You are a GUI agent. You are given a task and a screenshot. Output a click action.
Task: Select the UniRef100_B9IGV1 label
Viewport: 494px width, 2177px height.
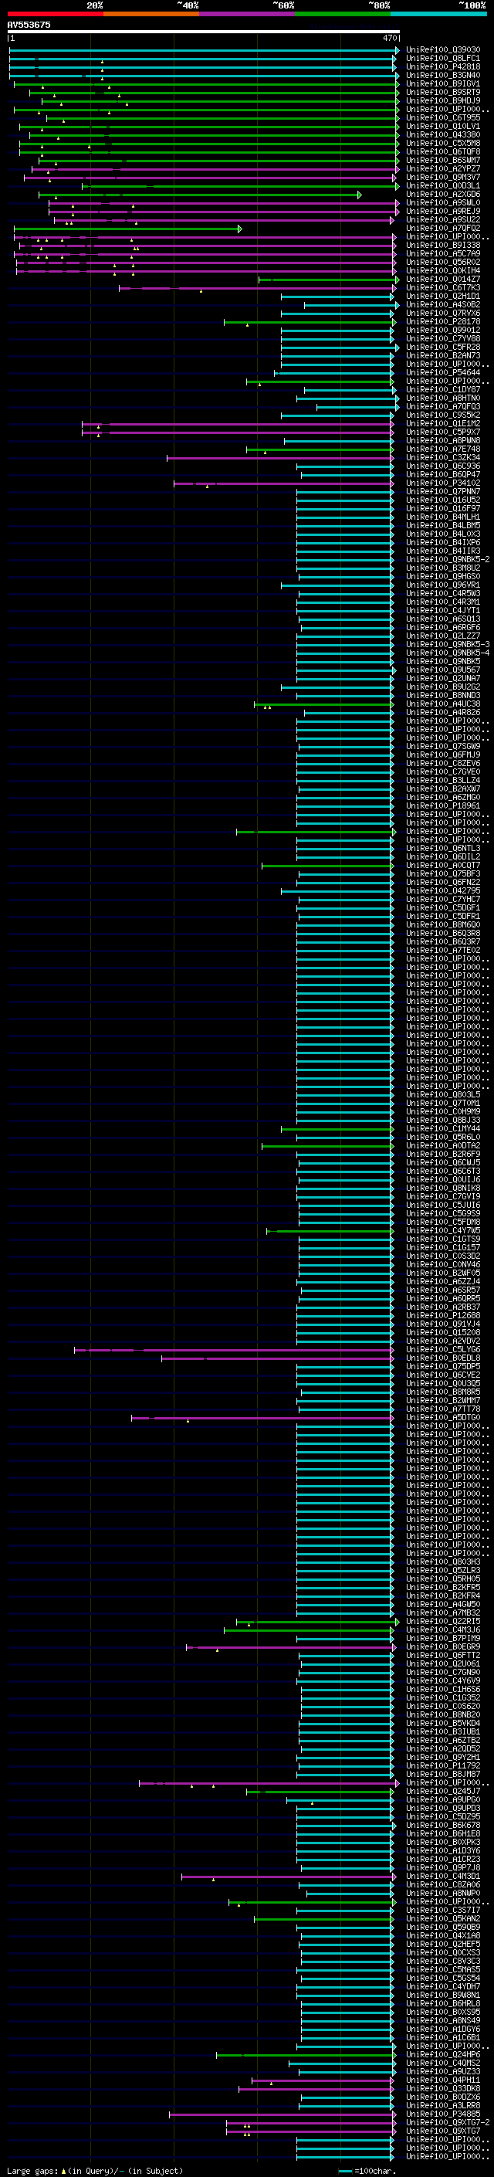442,83
